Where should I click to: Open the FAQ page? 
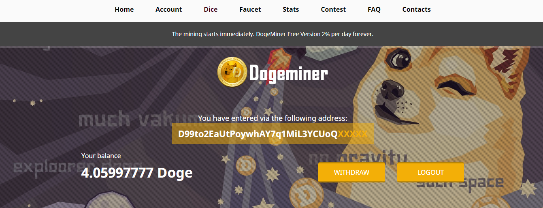[374, 9]
